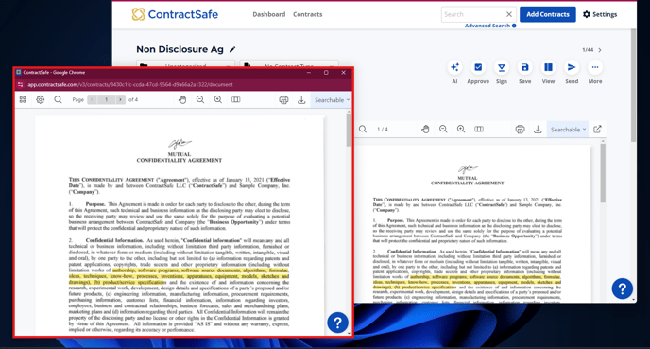The height and width of the screenshot is (349, 650).
Task: Toggle the View columns layout icon
Action: (548, 67)
